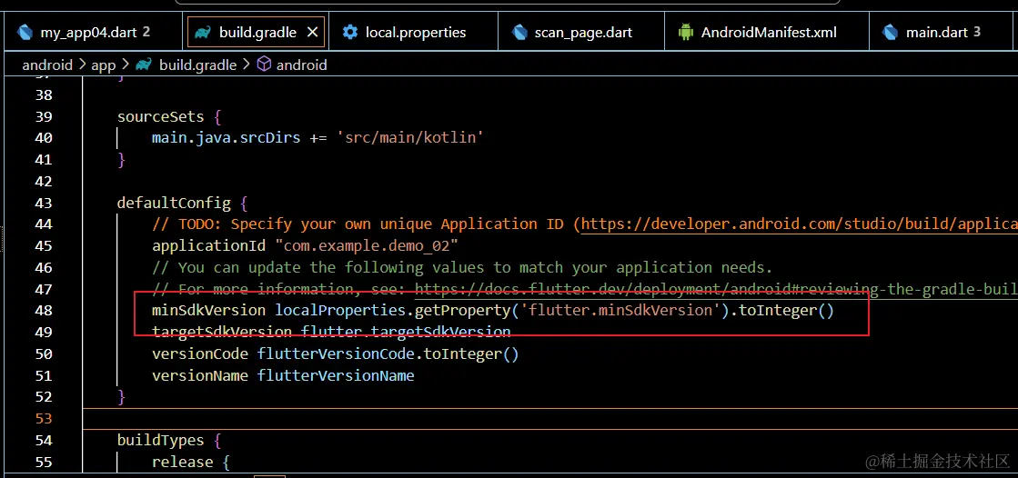The height and width of the screenshot is (478, 1018).
Task: Click 'versionCode' on line 50
Action: click(x=200, y=354)
